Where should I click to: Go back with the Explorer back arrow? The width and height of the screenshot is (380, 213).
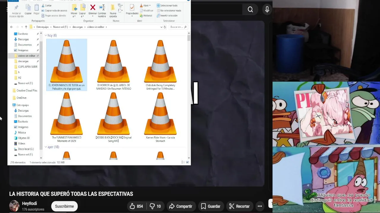point(12,27)
